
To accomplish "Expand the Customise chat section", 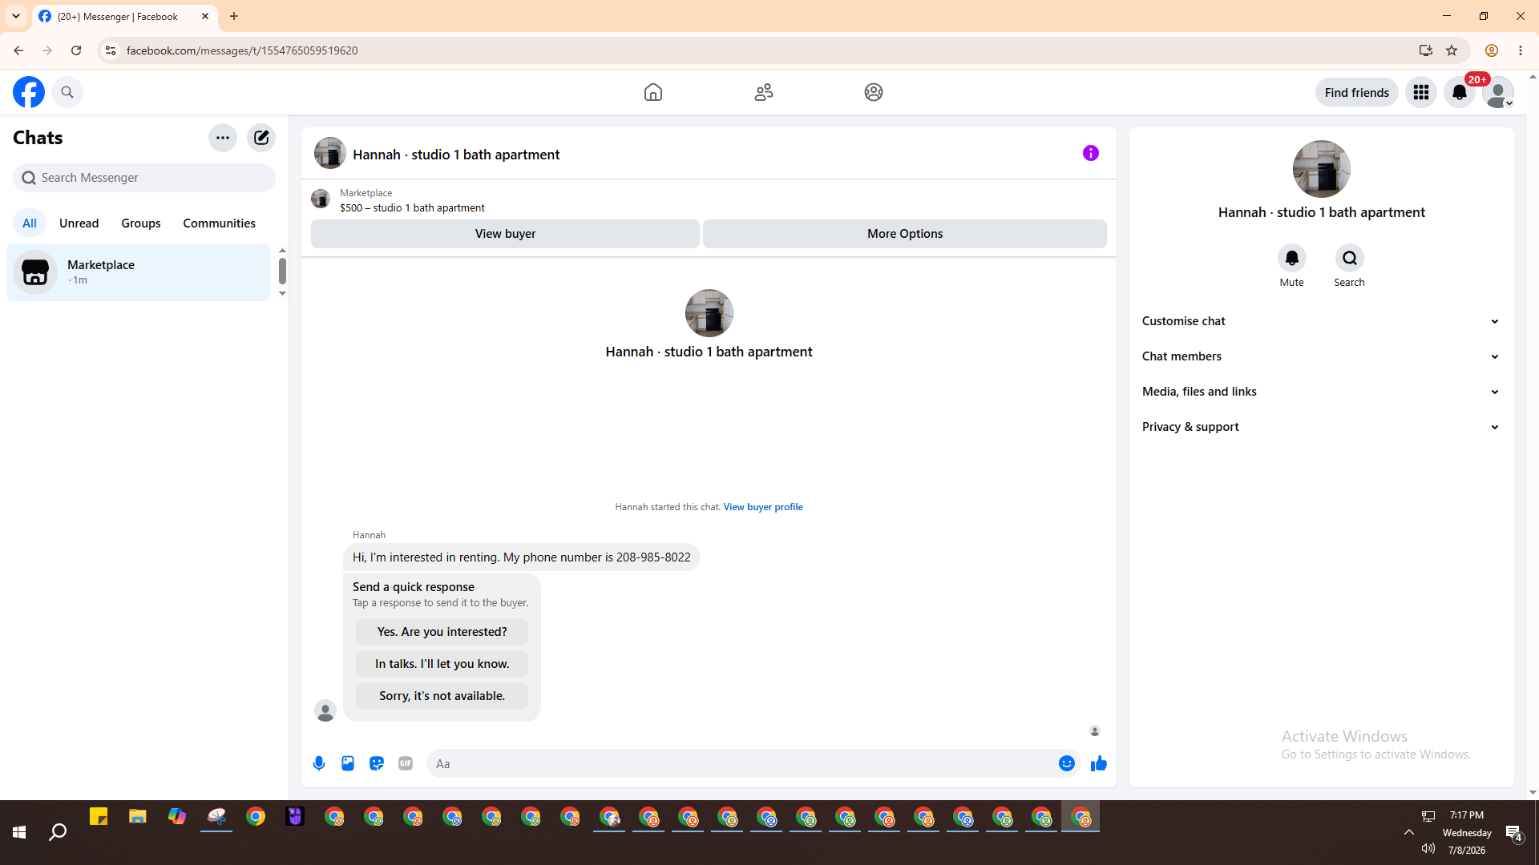I will (x=1321, y=321).
